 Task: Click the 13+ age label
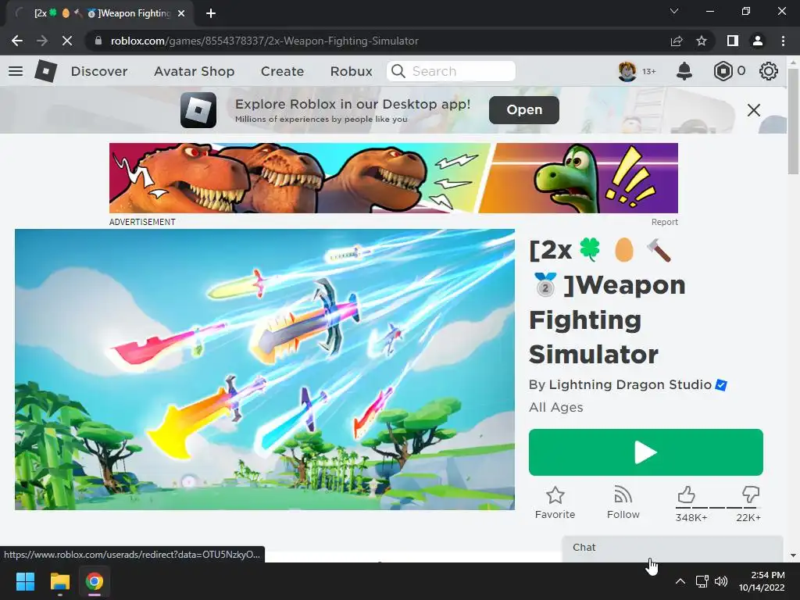coord(648,71)
